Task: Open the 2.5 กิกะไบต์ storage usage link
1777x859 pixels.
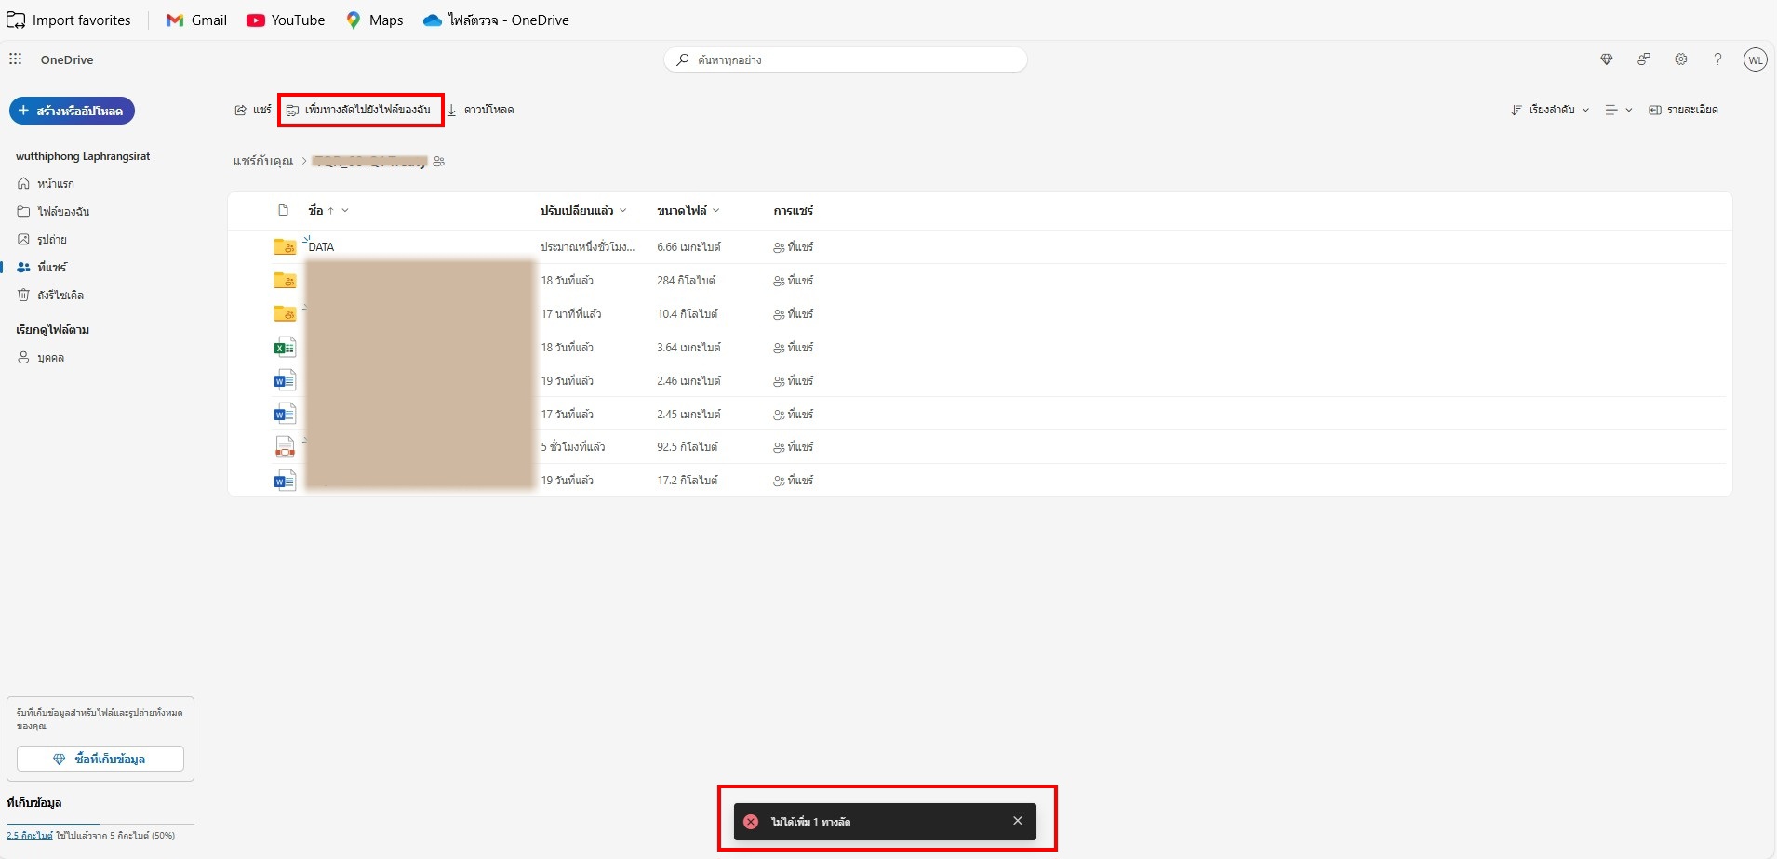Action: tap(30, 836)
